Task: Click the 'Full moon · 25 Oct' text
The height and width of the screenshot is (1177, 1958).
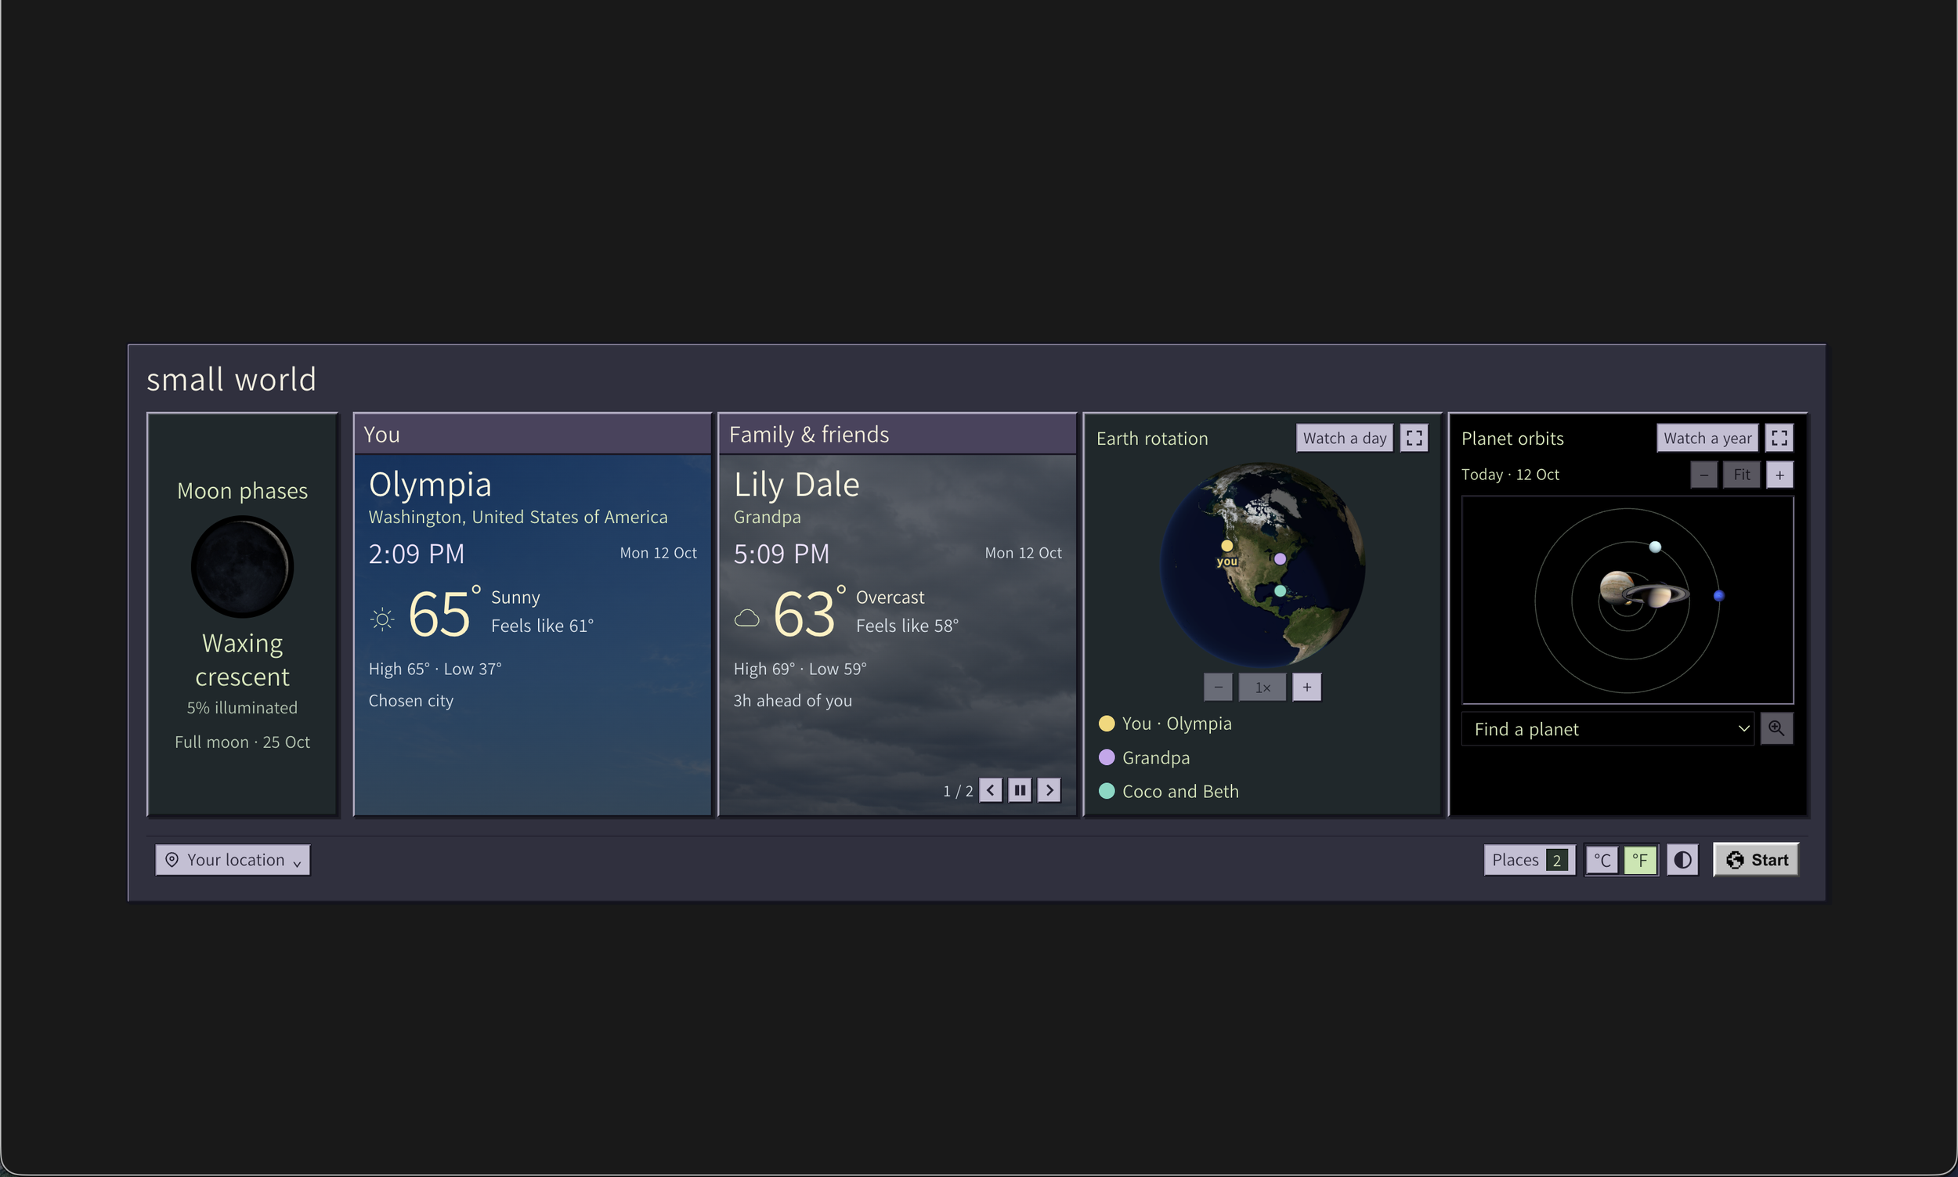Action: 242,742
